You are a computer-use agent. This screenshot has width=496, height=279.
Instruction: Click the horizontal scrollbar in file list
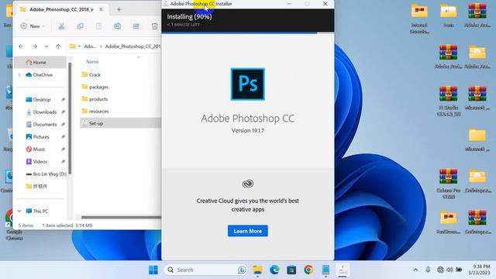tap(121, 217)
